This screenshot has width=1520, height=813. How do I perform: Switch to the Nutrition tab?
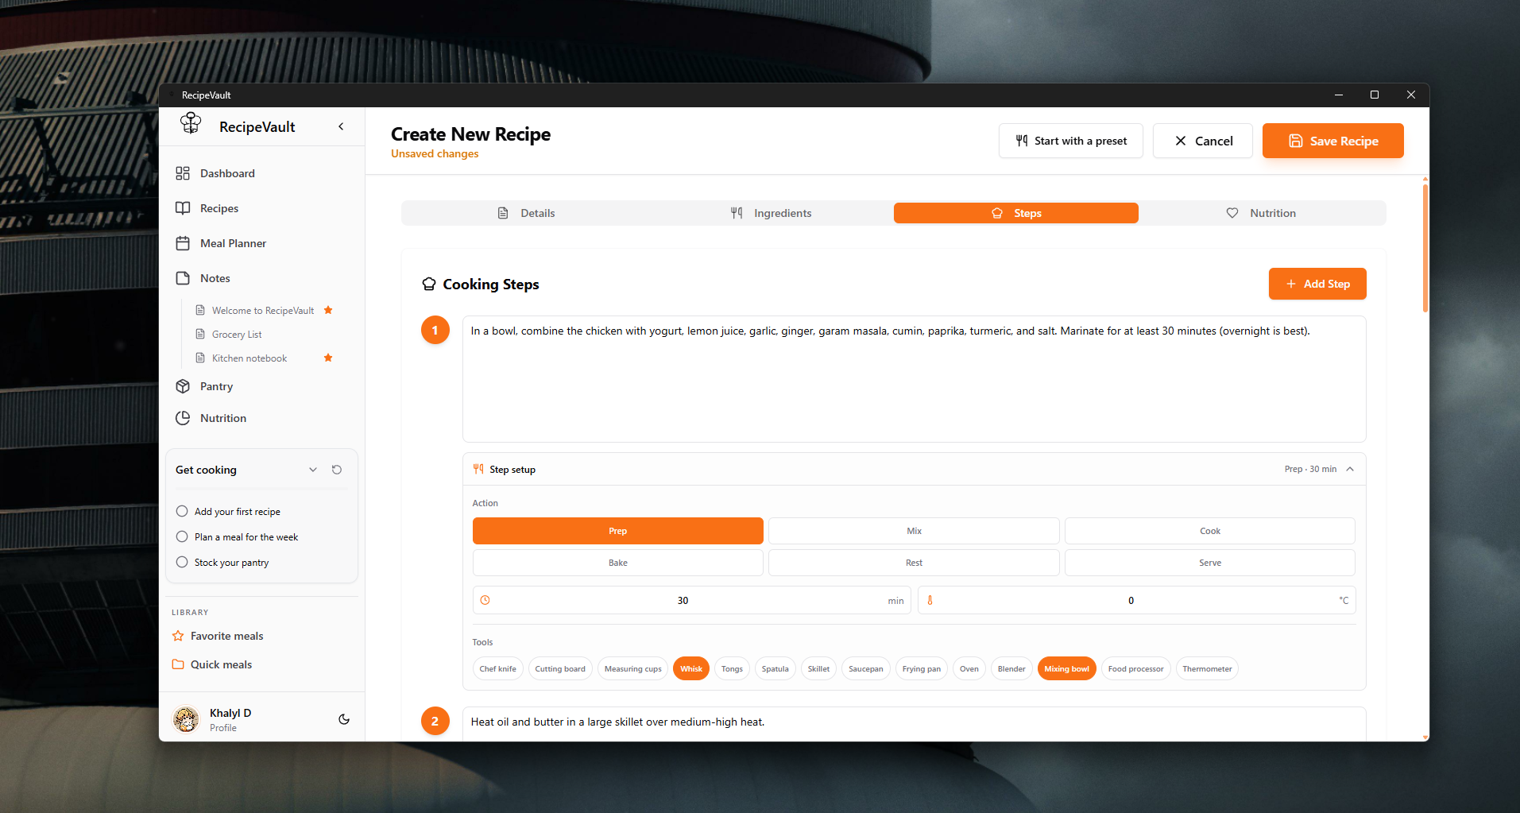[x=1261, y=213]
